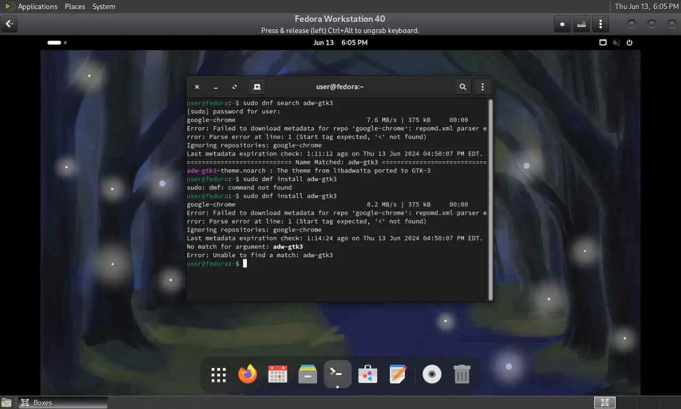Click the muted volume icon in the GNOME bar
The width and height of the screenshot is (681, 409).
coord(616,43)
